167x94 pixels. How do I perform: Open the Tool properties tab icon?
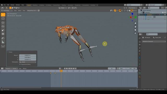pyautogui.click(x=140, y=38)
